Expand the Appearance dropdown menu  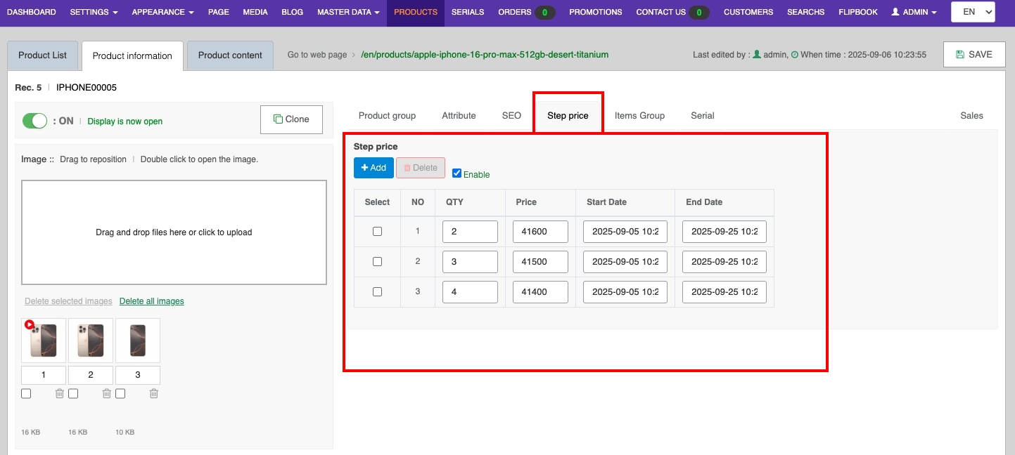click(162, 12)
